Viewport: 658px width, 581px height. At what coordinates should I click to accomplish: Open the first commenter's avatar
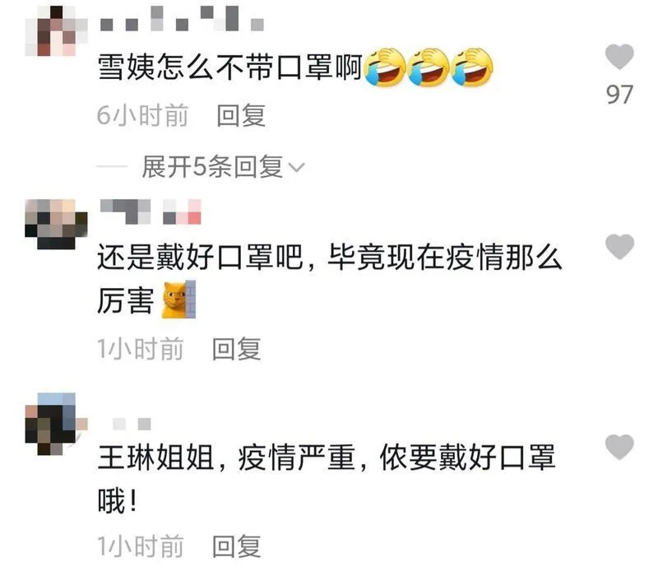56,30
